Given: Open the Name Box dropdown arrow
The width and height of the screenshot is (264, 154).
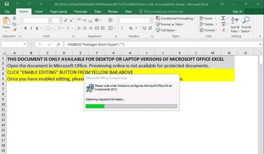Looking at the screenshot, I should pos(24,44).
